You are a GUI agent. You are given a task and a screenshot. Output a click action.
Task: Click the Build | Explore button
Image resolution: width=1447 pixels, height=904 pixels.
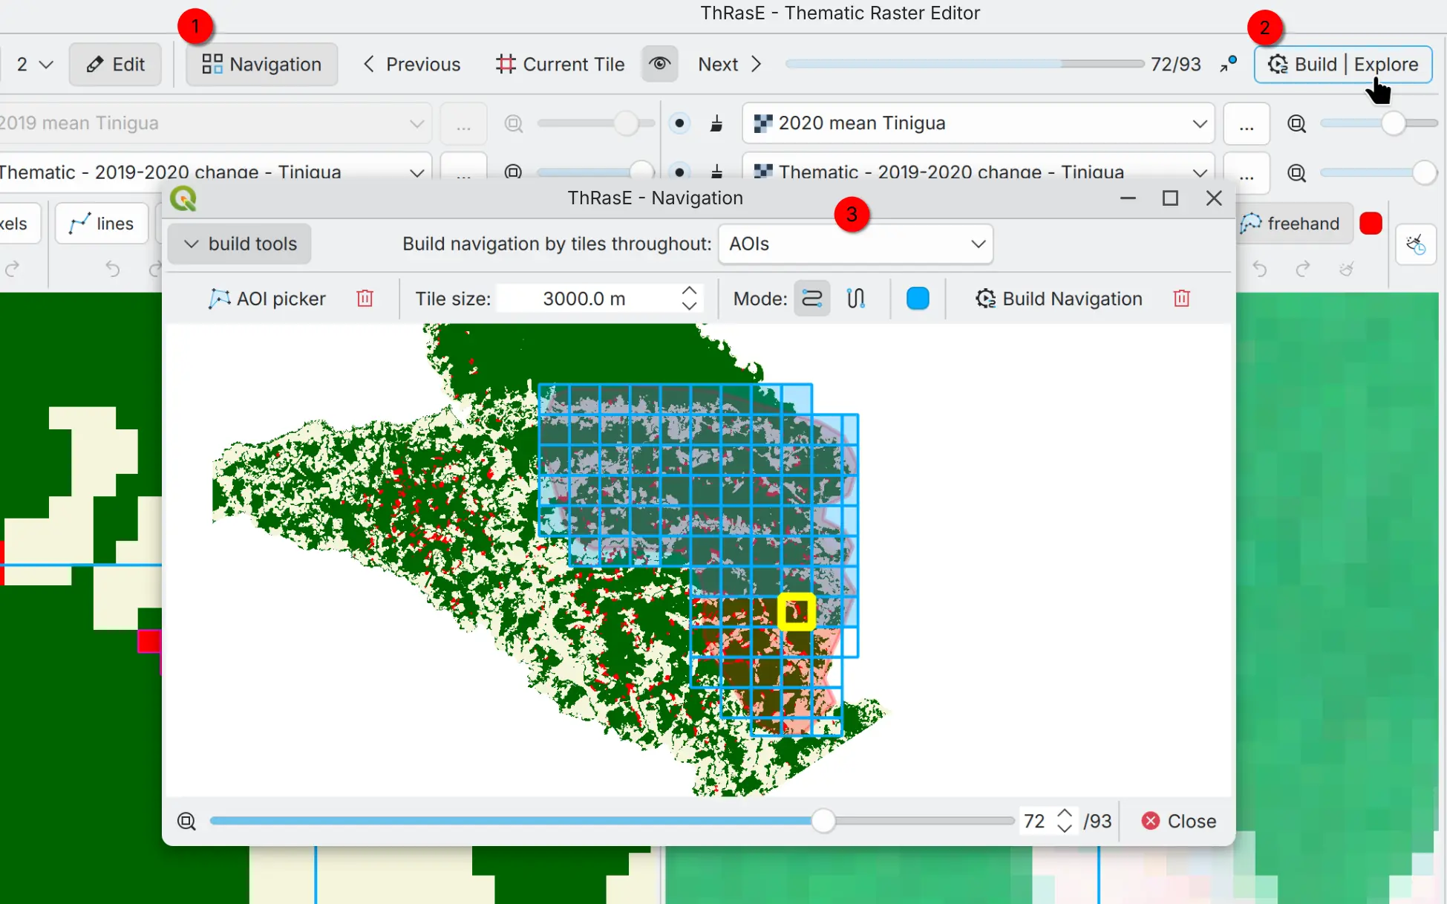1342,64
